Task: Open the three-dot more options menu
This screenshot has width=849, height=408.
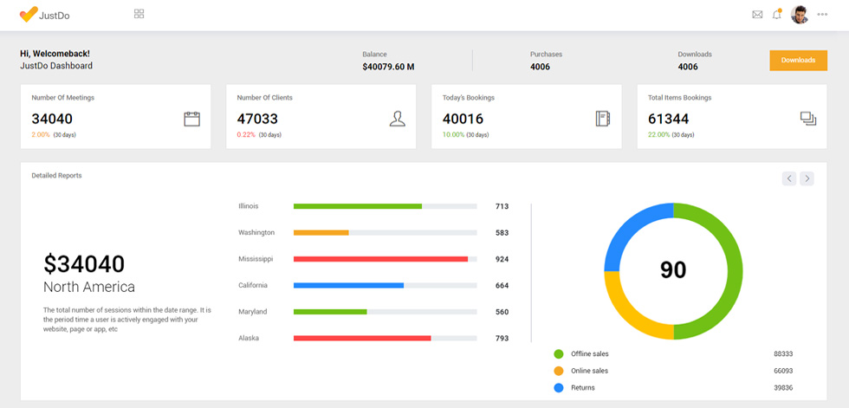Action: (x=822, y=15)
